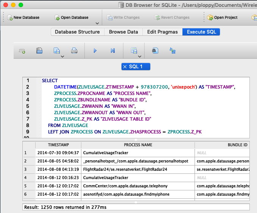Click the Open Project button
257x213 pixels.
pyautogui.click(x=222, y=17)
